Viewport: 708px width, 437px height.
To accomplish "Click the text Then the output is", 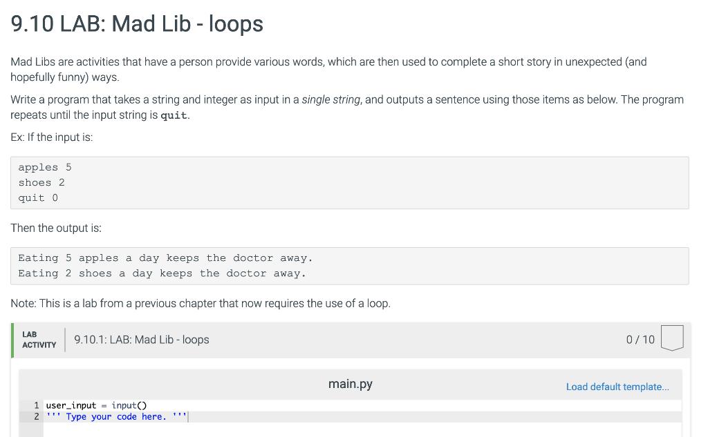I will tap(55, 228).
